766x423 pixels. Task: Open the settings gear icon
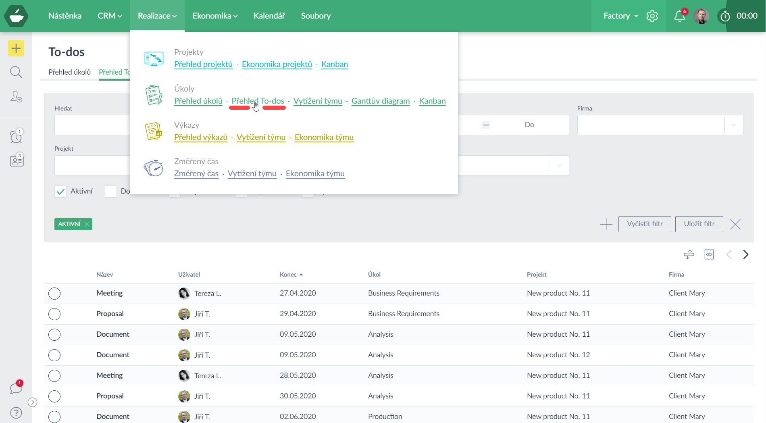tap(652, 16)
